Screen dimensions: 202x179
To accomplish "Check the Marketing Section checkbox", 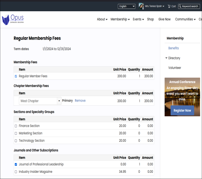I will (16, 133).
